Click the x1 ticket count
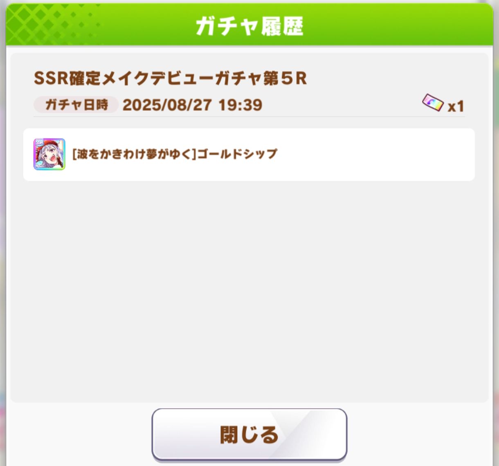The image size is (499, 466). point(456,107)
